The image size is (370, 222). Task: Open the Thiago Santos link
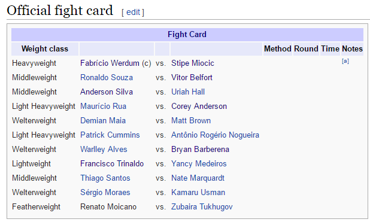pos(105,178)
